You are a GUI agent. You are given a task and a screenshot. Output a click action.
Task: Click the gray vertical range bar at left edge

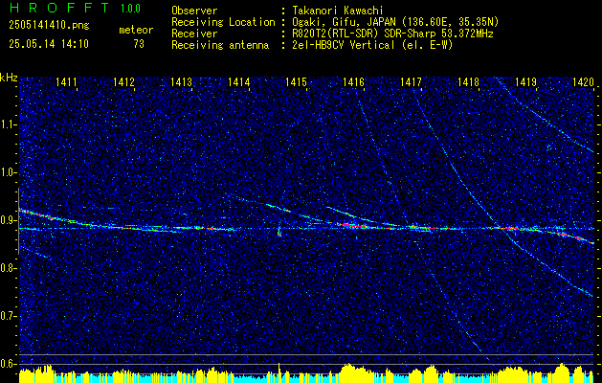pos(18,221)
